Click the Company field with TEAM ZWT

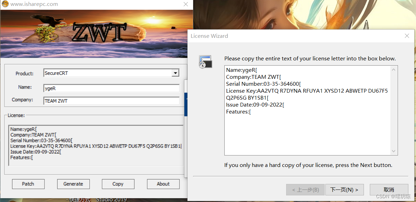coord(111,101)
